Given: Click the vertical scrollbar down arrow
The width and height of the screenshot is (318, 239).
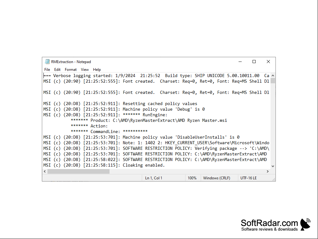Looking at the screenshot, I should coord(273,166).
